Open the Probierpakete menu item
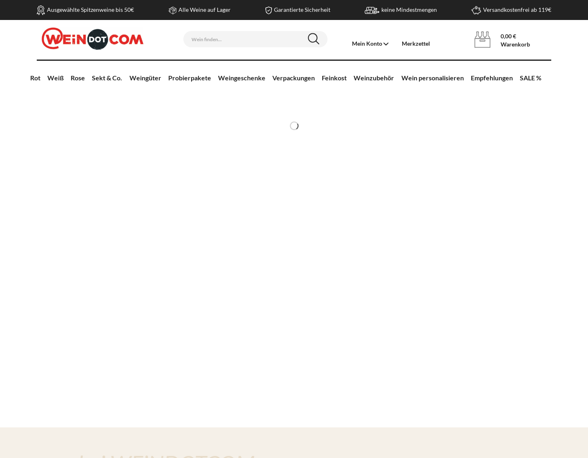The image size is (588, 458). coord(189,78)
